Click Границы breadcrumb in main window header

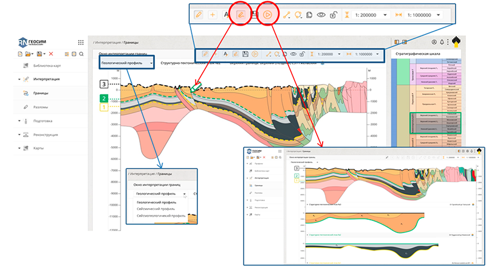[x=131, y=43]
